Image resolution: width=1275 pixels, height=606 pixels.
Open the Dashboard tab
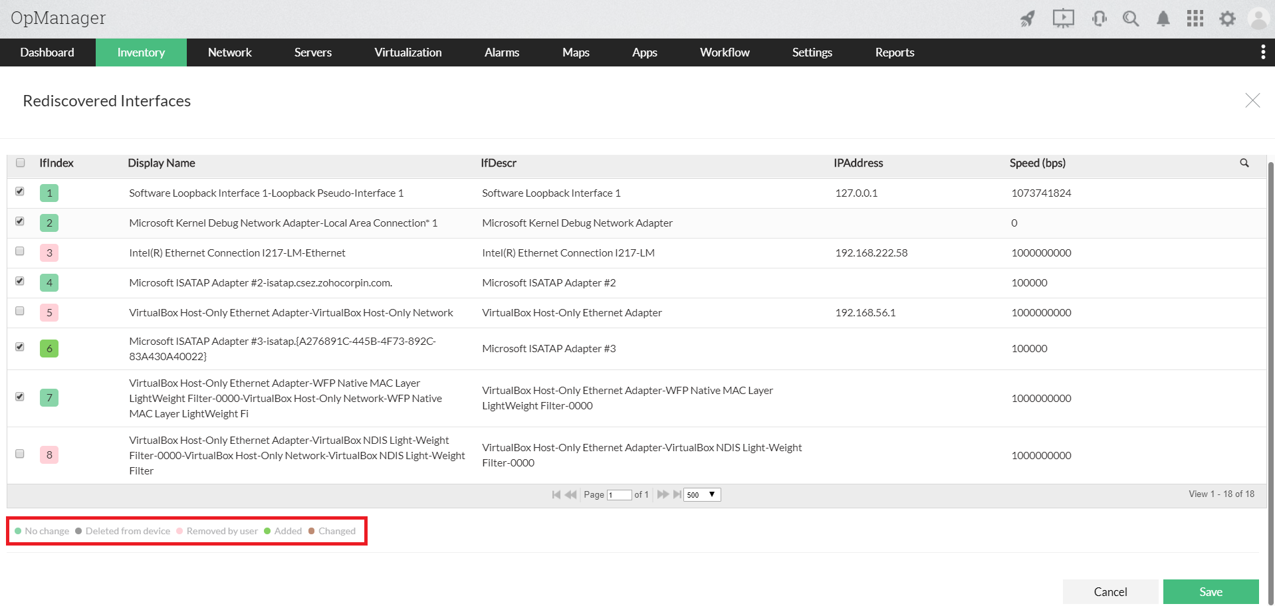[x=47, y=52]
